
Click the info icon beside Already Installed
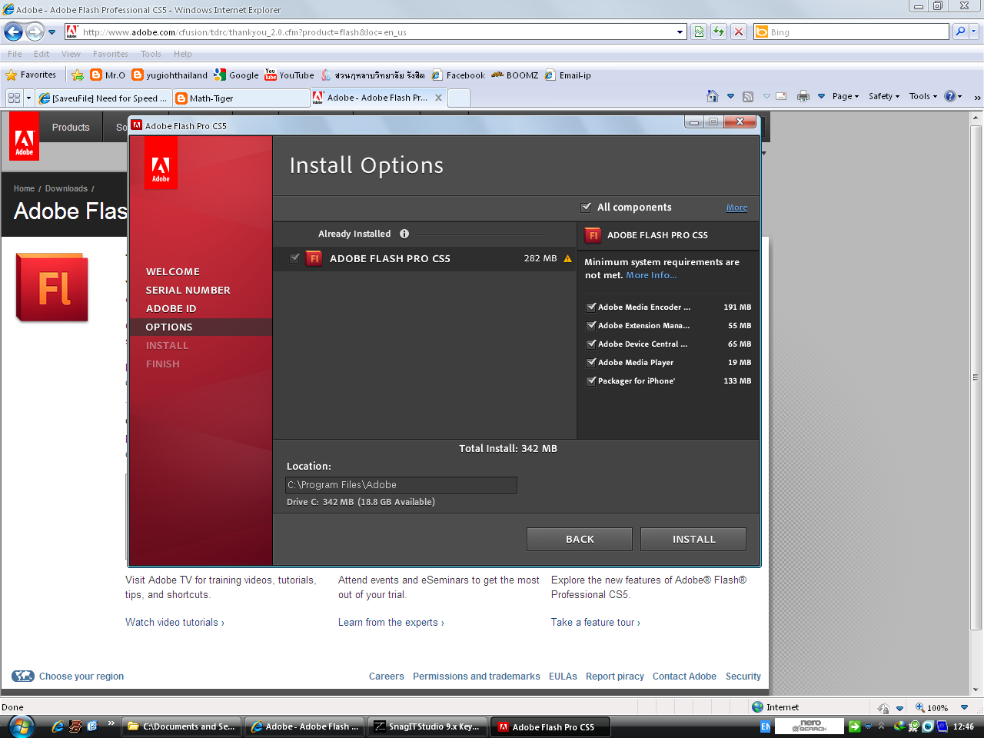404,234
